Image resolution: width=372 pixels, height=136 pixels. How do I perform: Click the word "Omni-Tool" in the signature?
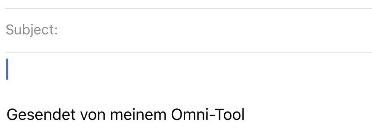(x=208, y=114)
